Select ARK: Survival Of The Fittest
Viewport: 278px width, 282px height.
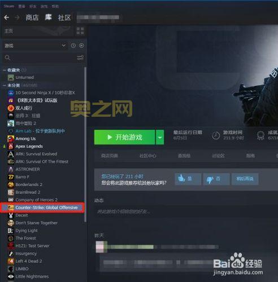coord(42,162)
